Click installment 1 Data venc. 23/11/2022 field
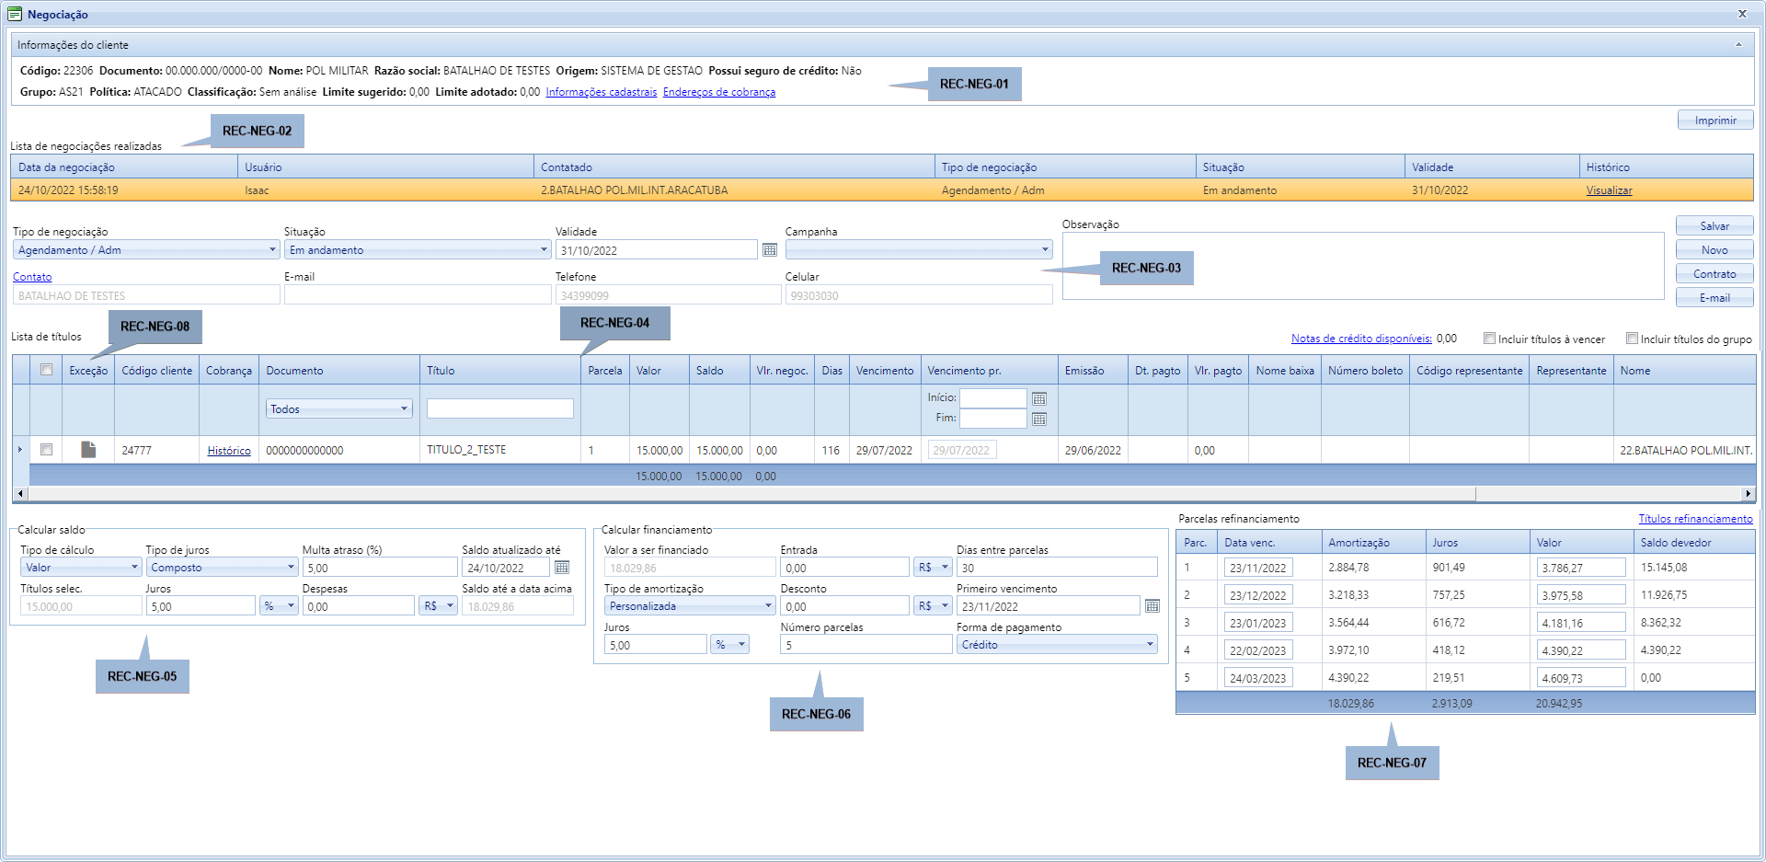 [1258, 568]
